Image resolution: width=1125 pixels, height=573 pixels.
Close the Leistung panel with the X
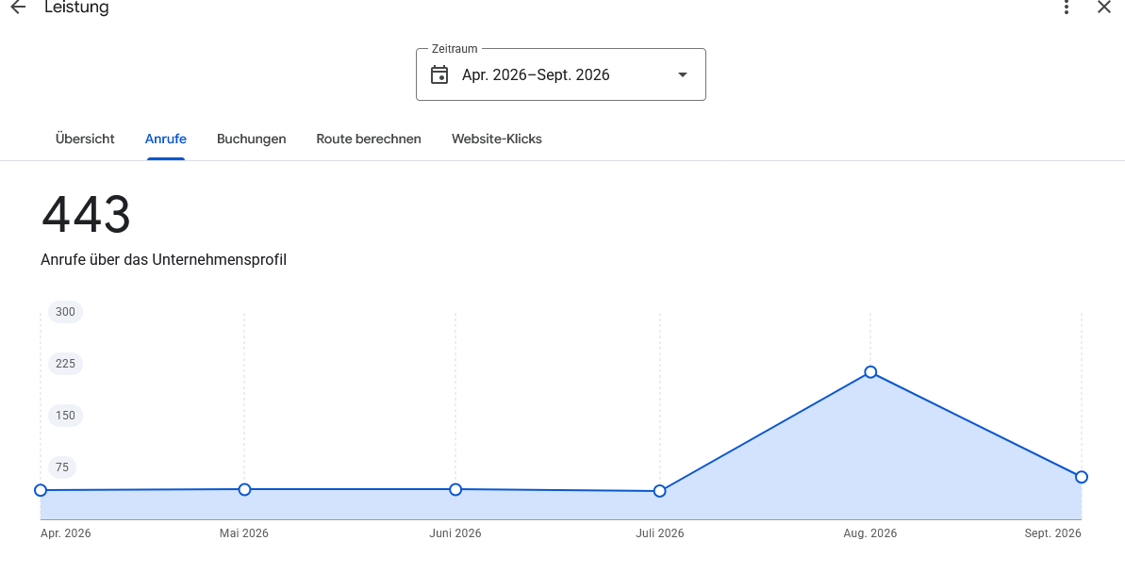coord(1104,8)
